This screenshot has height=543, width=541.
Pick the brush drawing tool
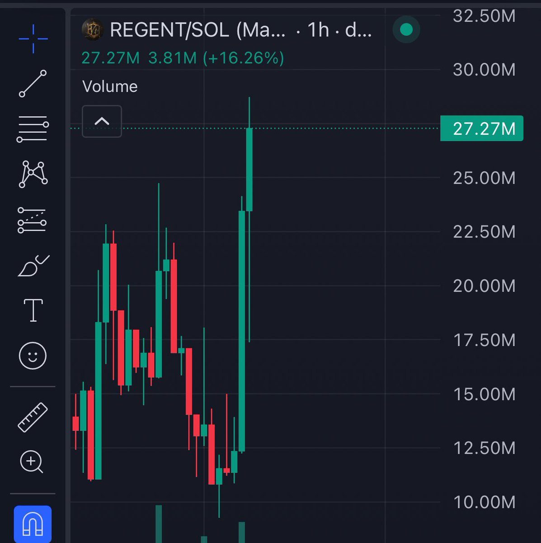coord(33,266)
